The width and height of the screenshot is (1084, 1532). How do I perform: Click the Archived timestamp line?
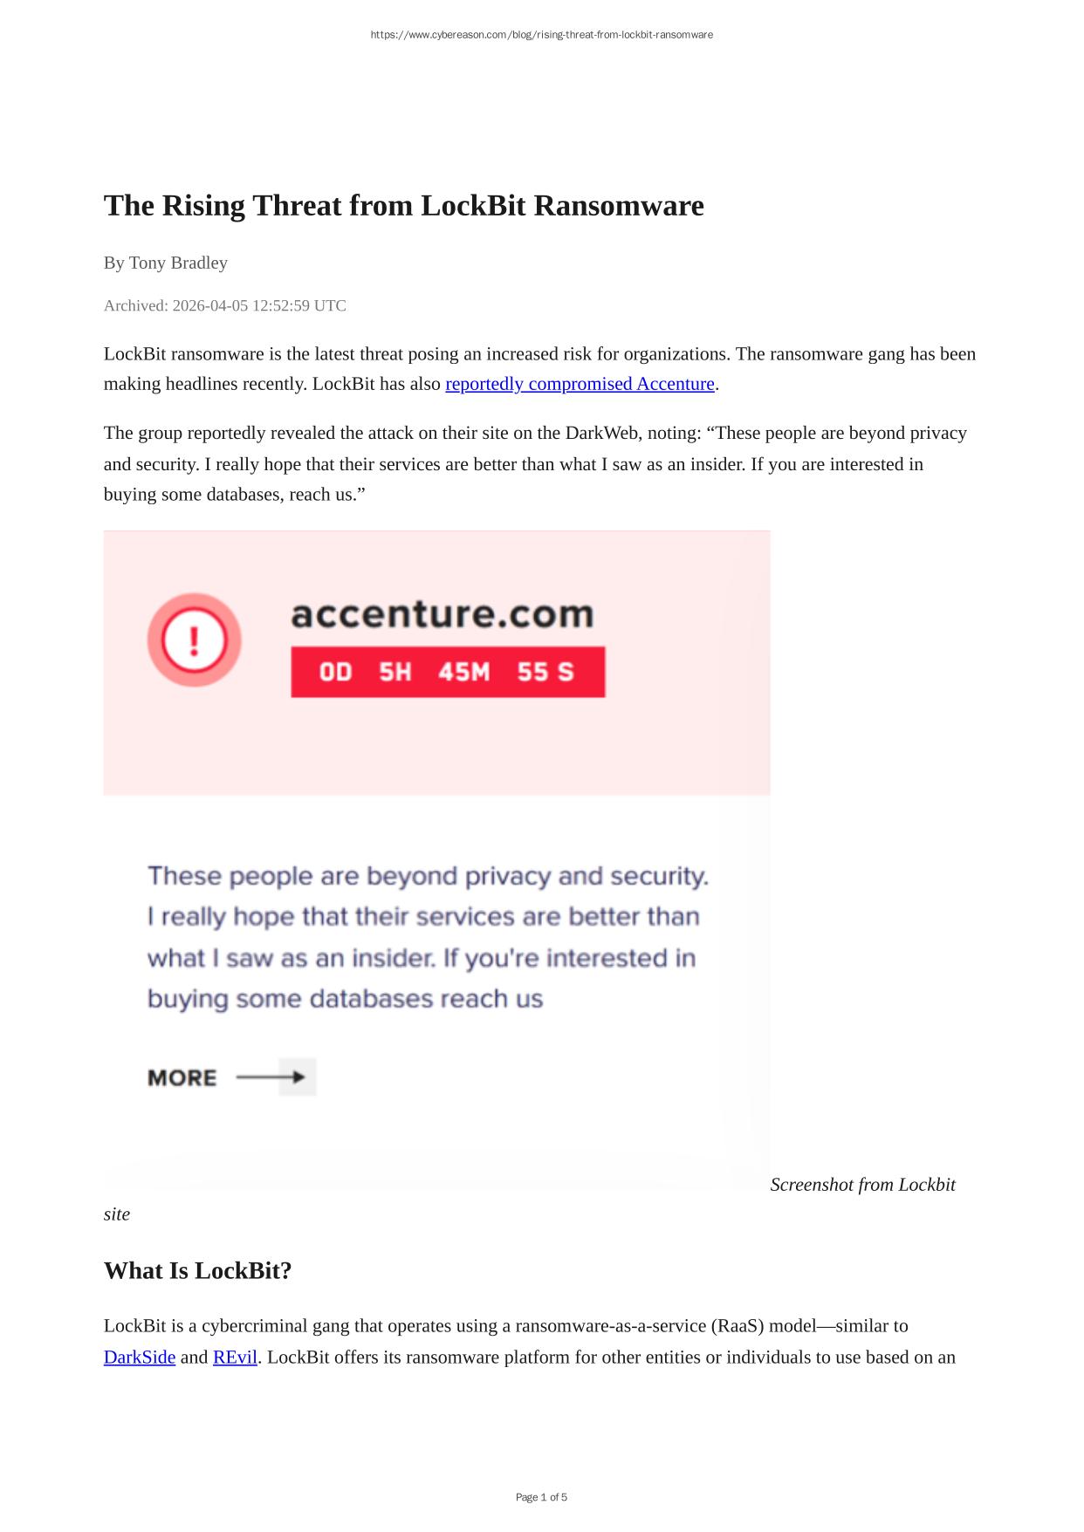click(224, 305)
